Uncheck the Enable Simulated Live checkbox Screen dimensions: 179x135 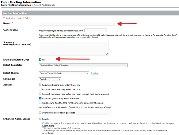point(40,60)
